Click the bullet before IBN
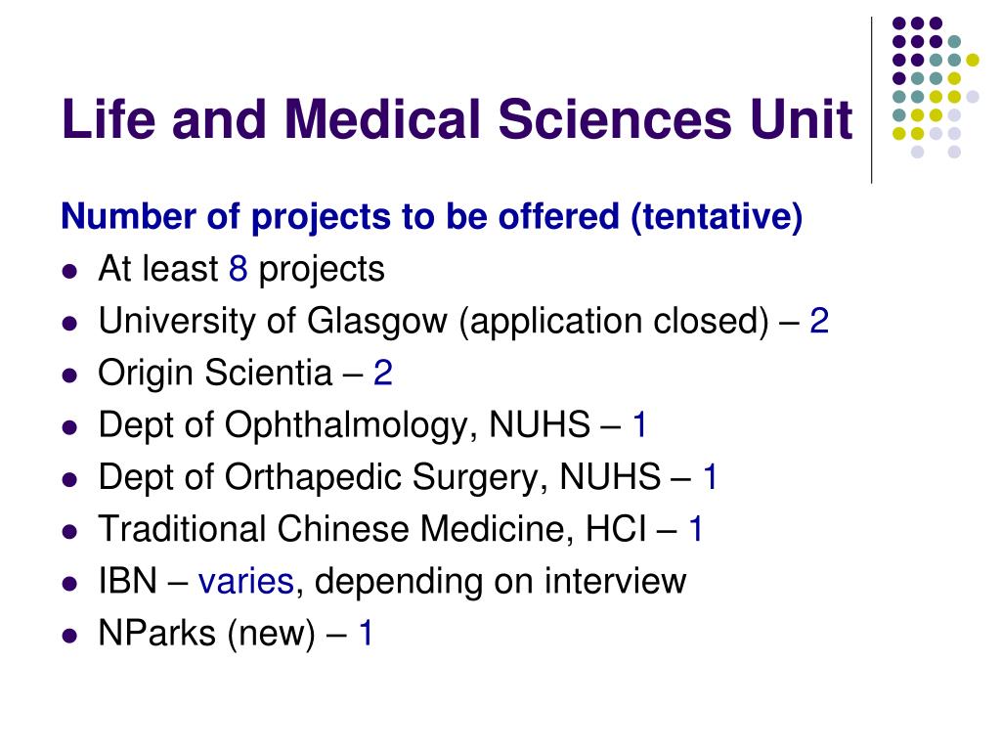The width and height of the screenshot is (1001, 751). coord(69,584)
